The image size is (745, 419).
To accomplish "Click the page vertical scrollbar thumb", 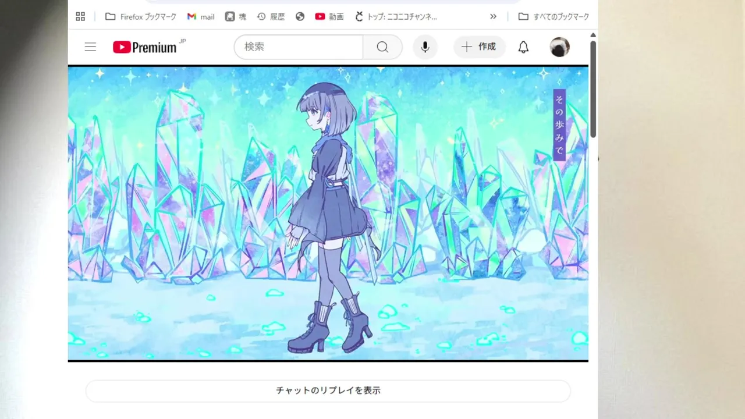I will 593,89.
